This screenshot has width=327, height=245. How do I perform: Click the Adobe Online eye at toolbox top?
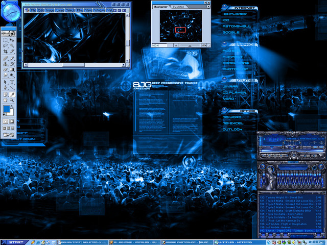tap(9, 33)
